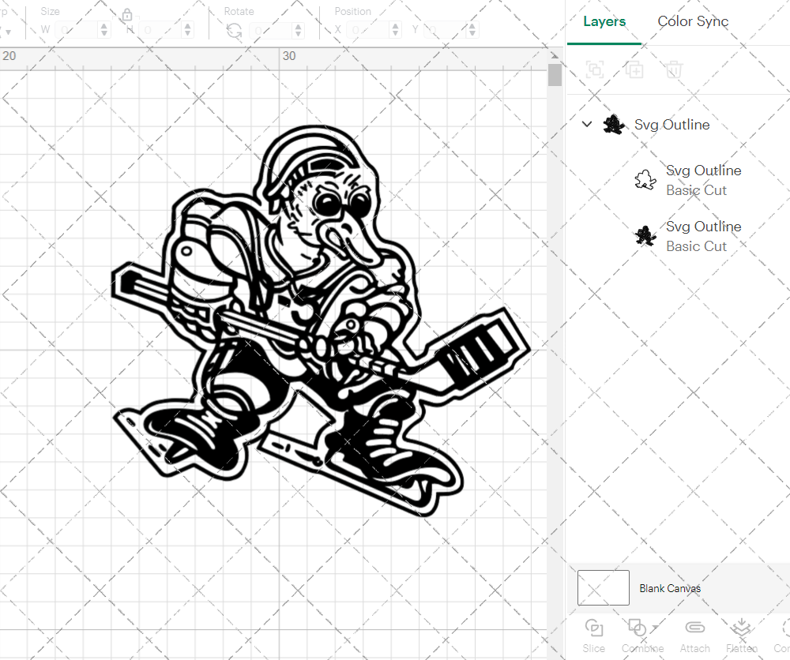The height and width of the screenshot is (660, 790).
Task: Click the Position Y input field
Action: [x=446, y=30]
